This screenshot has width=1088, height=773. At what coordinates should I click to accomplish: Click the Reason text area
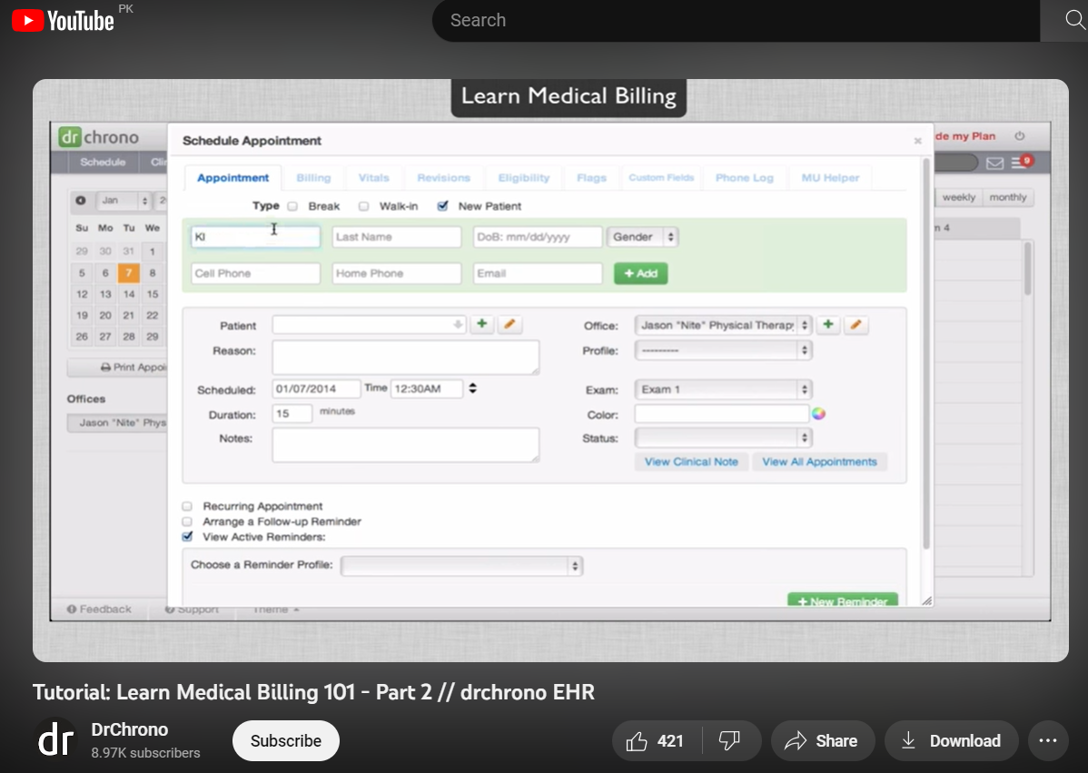406,357
